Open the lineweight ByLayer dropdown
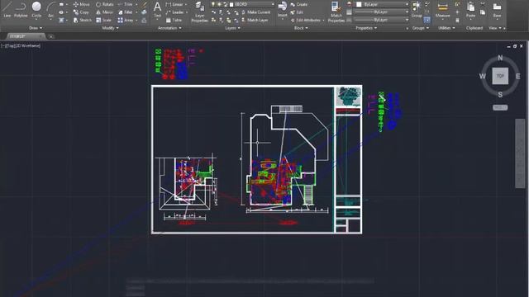The image size is (529, 297). (407, 12)
